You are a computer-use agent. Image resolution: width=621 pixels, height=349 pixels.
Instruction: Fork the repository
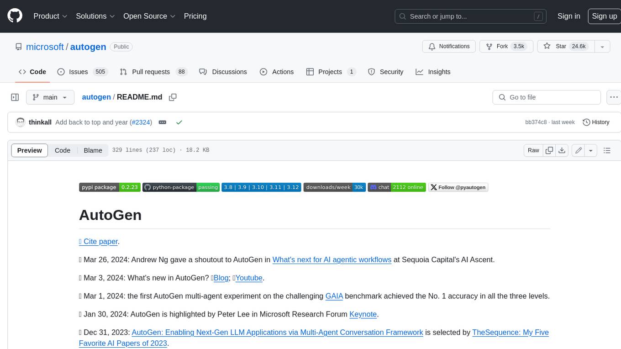point(506,47)
